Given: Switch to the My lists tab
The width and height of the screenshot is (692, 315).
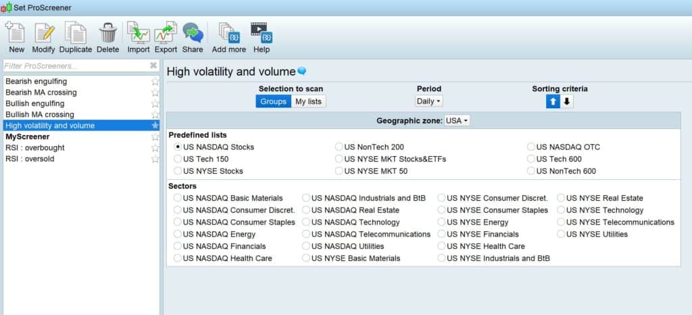Looking at the screenshot, I should tap(309, 101).
